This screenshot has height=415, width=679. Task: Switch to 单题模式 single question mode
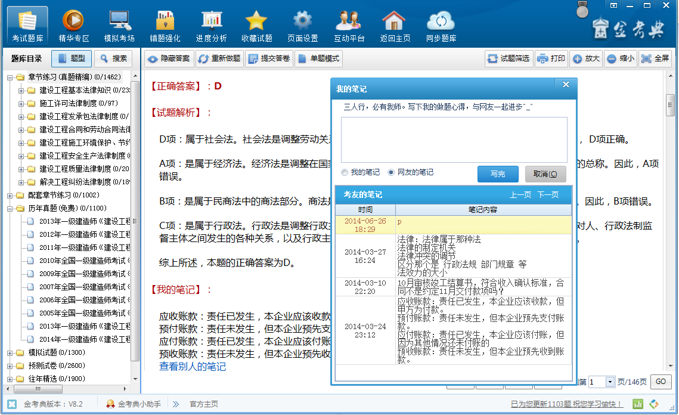(319, 58)
